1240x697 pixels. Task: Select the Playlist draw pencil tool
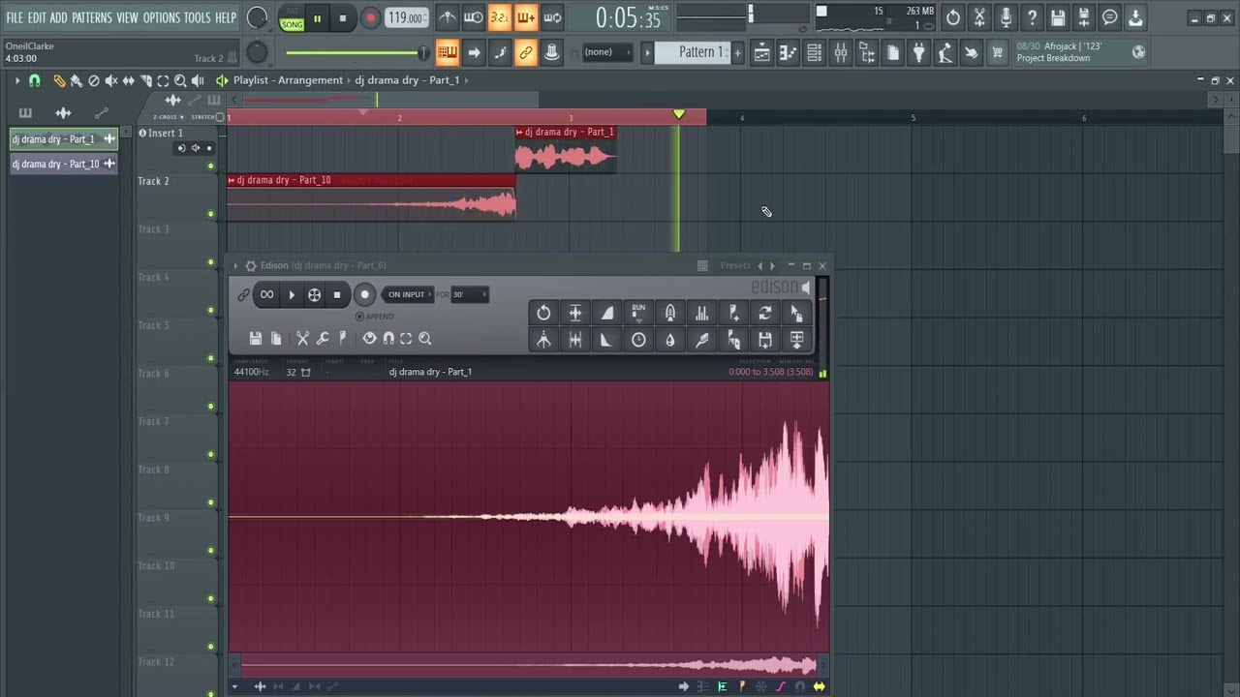(x=59, y=81)
